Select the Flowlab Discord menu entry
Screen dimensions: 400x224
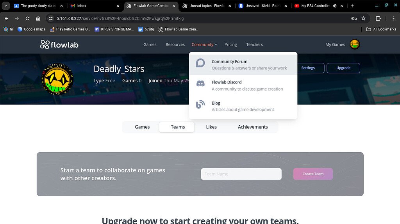pyautogui.click(x=243, y=85)
